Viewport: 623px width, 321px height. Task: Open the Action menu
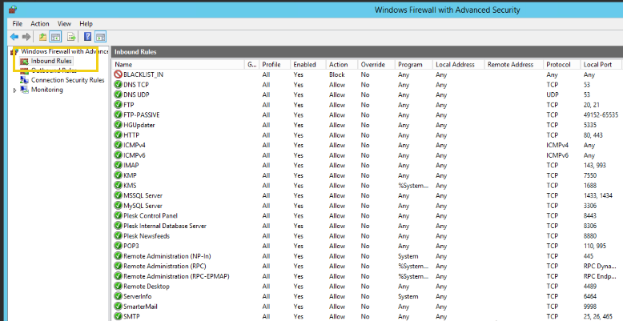(40, 24)
